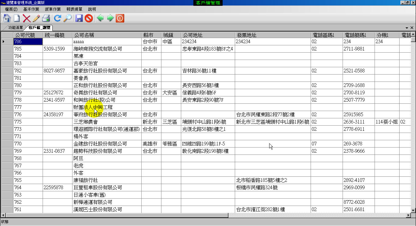Select invoice address 板橋市民權路324號
The image size is (416, 226).
point(273,187)
